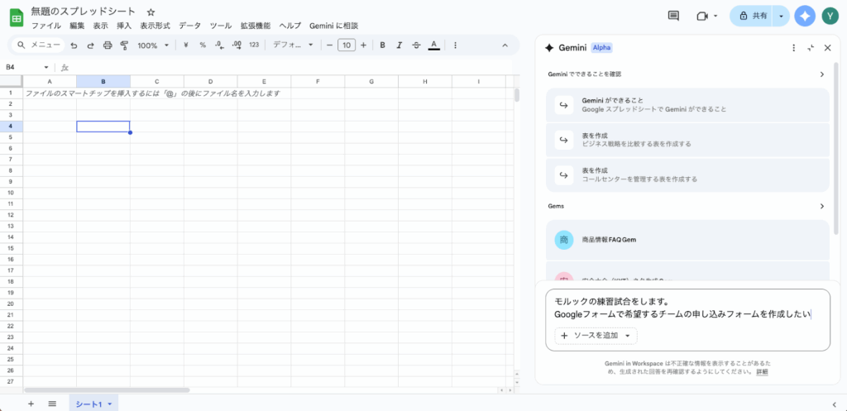Image resolution: width=847 pixels, height=411 pixels.
Task: Toggle strikethrough formatting
Action: click(416, 45)
